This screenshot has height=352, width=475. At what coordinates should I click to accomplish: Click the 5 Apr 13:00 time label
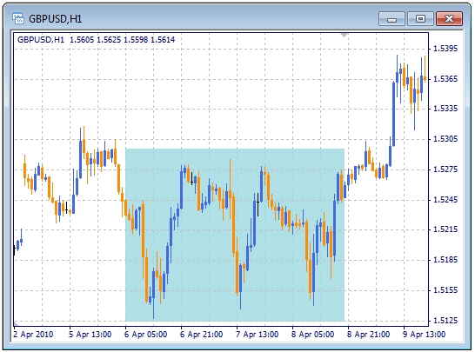click(x=90, y=335)
